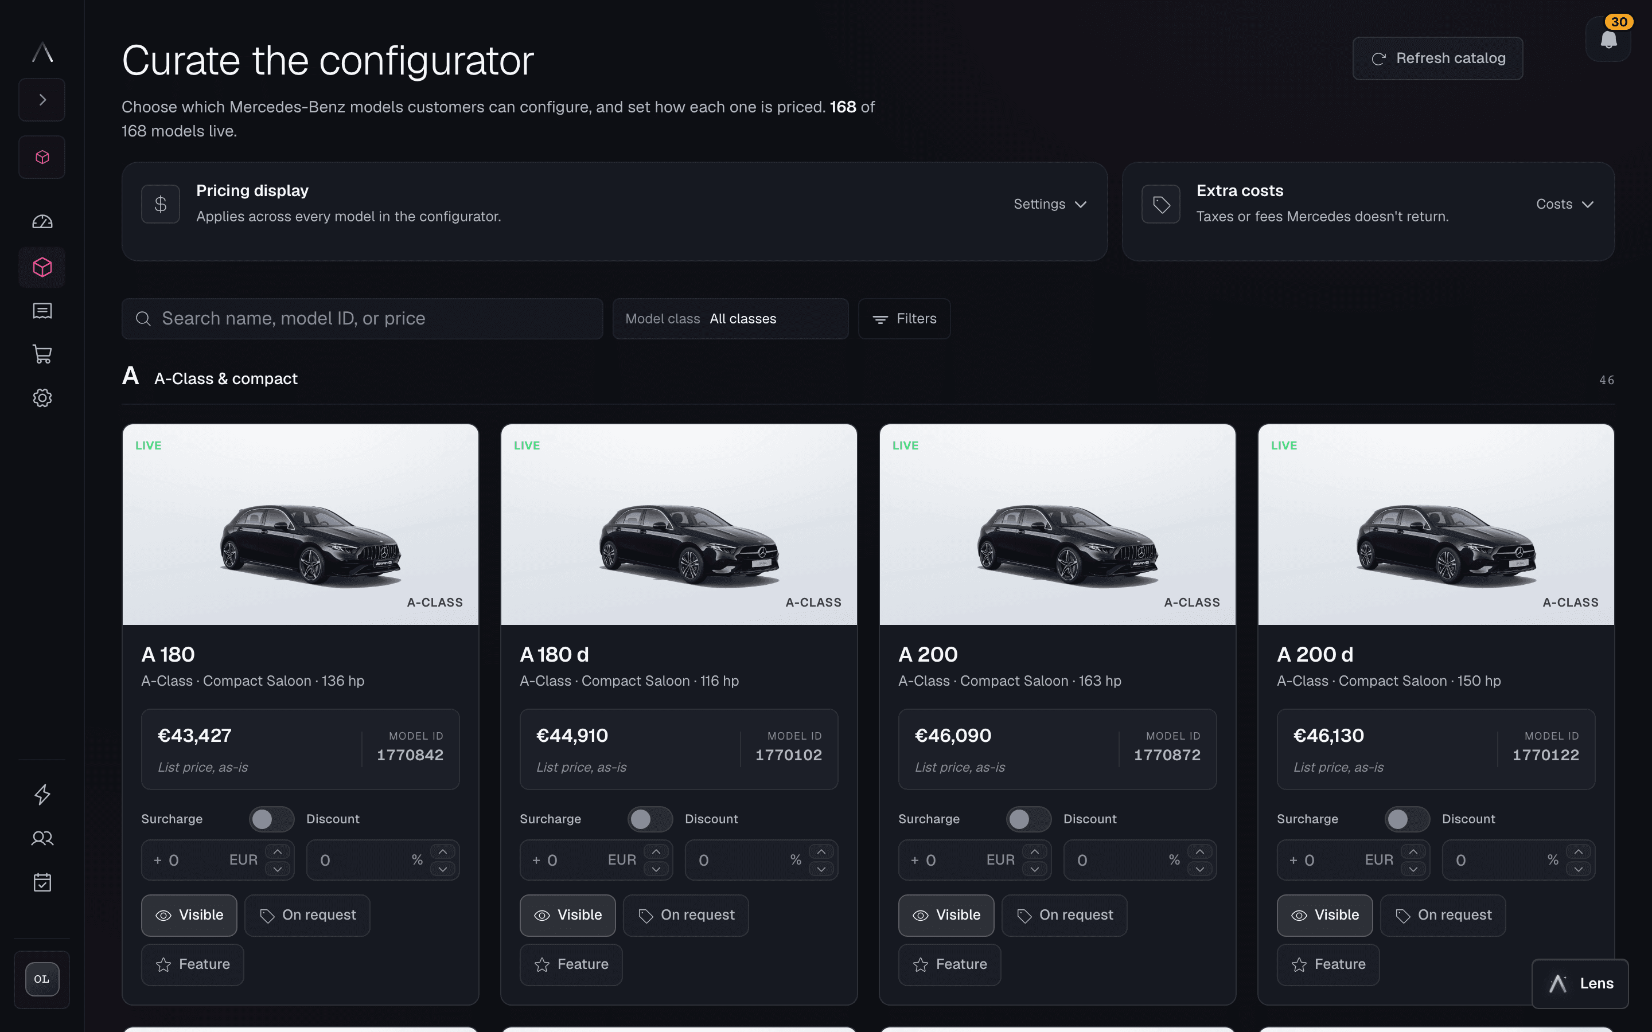1652x1032 pixels.
Task: Expand the sidebar with the chevron button
Action: [42, 100]
